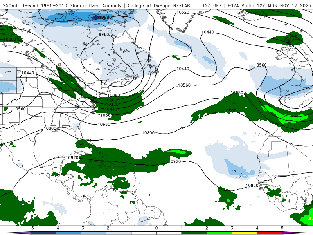
Task: Click the '10080' label at the map's western edge
Action: click(13, 29)
